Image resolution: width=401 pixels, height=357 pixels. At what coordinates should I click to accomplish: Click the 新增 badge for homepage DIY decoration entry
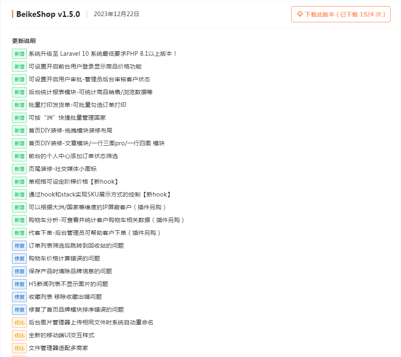19,130
